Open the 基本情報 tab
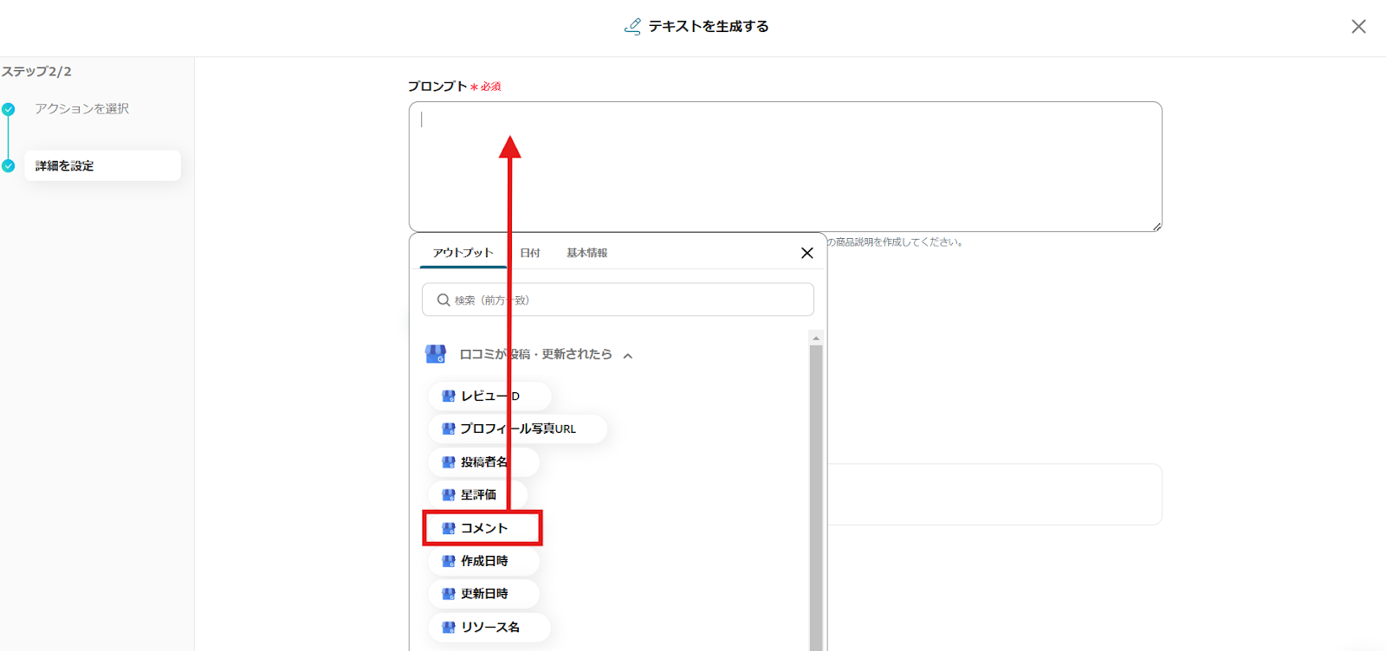The width and height of the screenshot is (1386, 651). click(x=586, y=253)
